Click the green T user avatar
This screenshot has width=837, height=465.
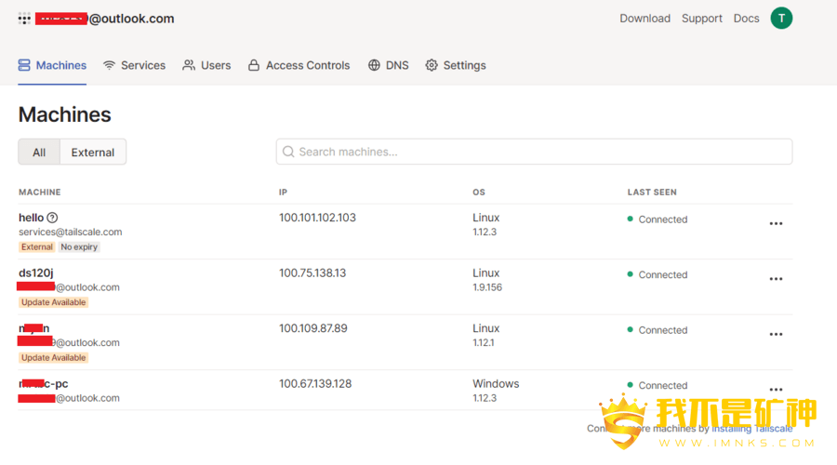pyautogui.click(x=781, y=19)
